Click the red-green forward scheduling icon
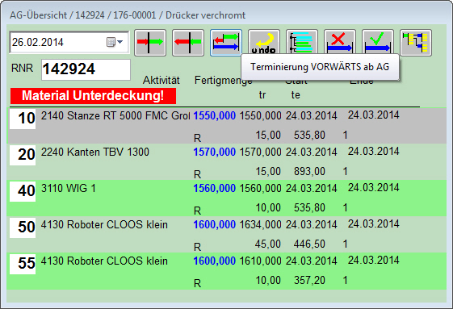This screenshot has width=453, height=309. (150, 43)
